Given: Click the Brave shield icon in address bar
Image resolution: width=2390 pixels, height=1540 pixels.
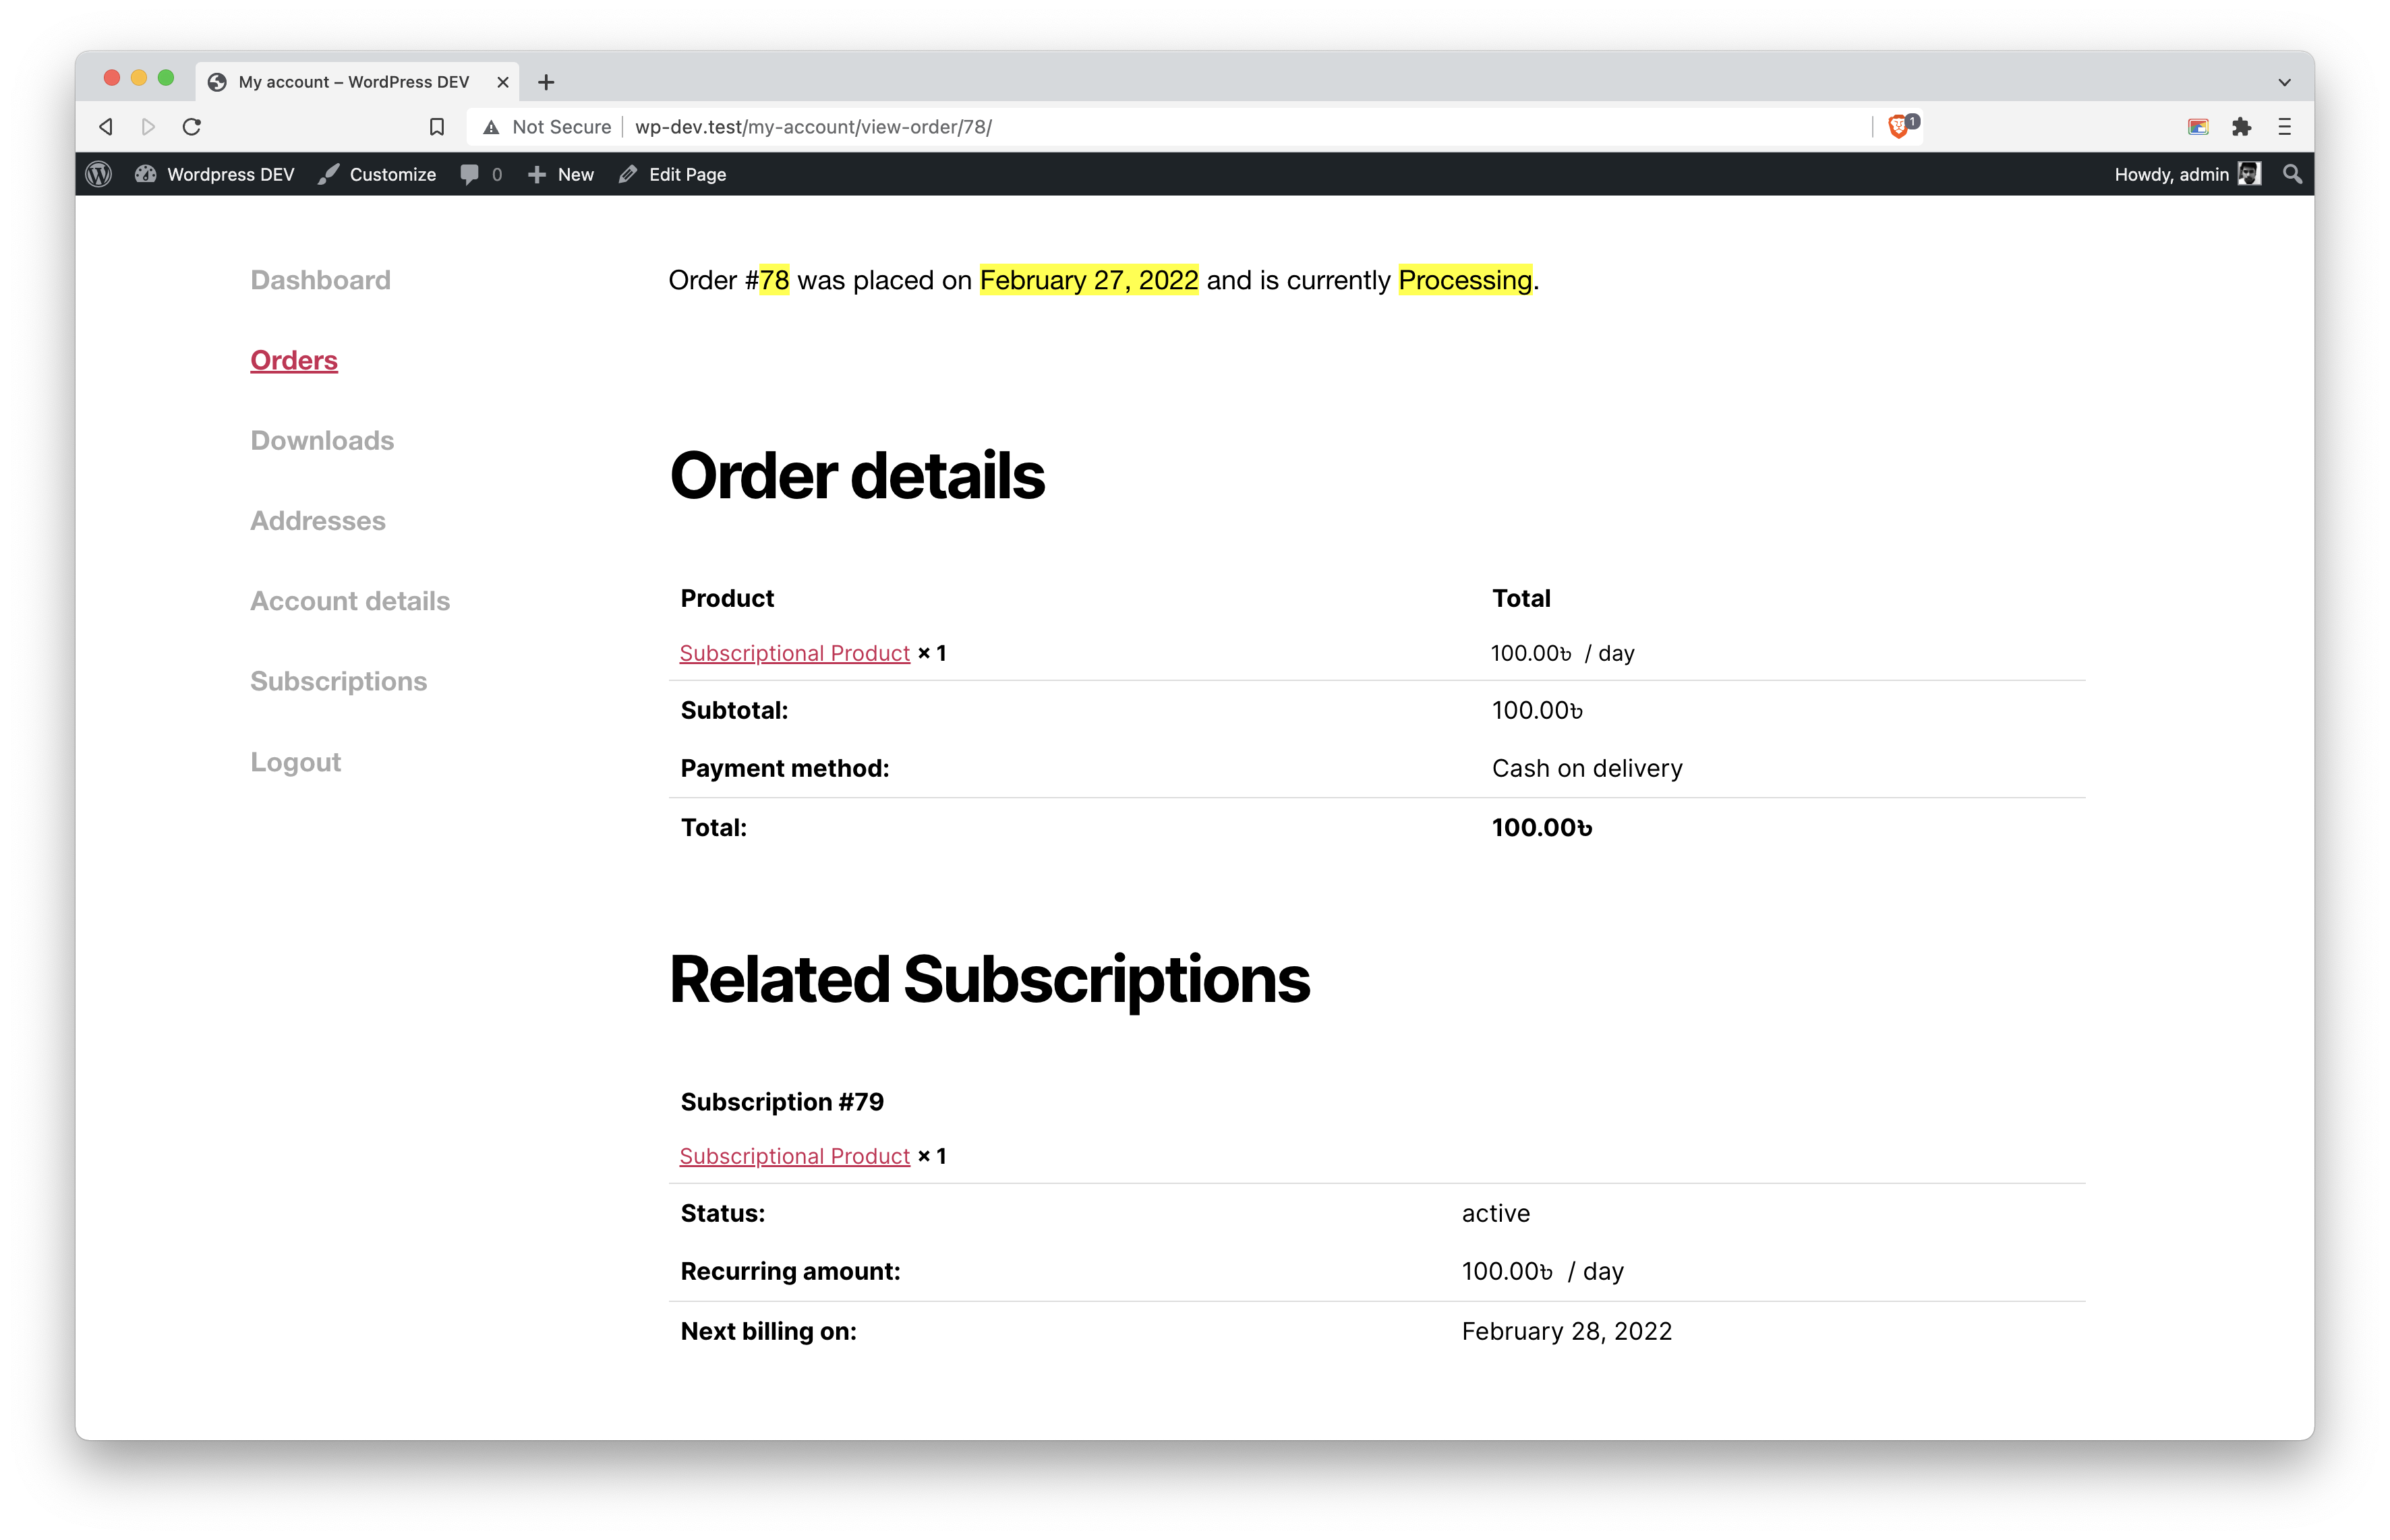Looking at the screenshot, I should (1899, 125).
